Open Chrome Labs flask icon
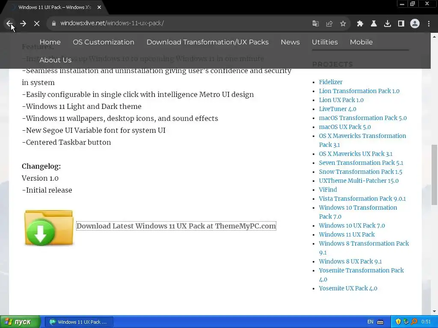 [374, 23]
